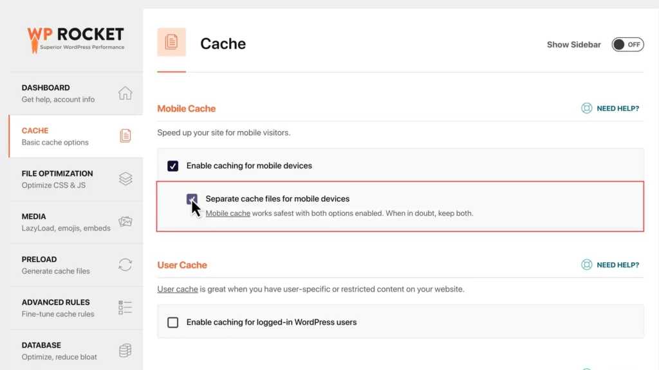Click the Dashboard home icon
The width and height of the screenshot is (659, 370).
coord(125,93)
